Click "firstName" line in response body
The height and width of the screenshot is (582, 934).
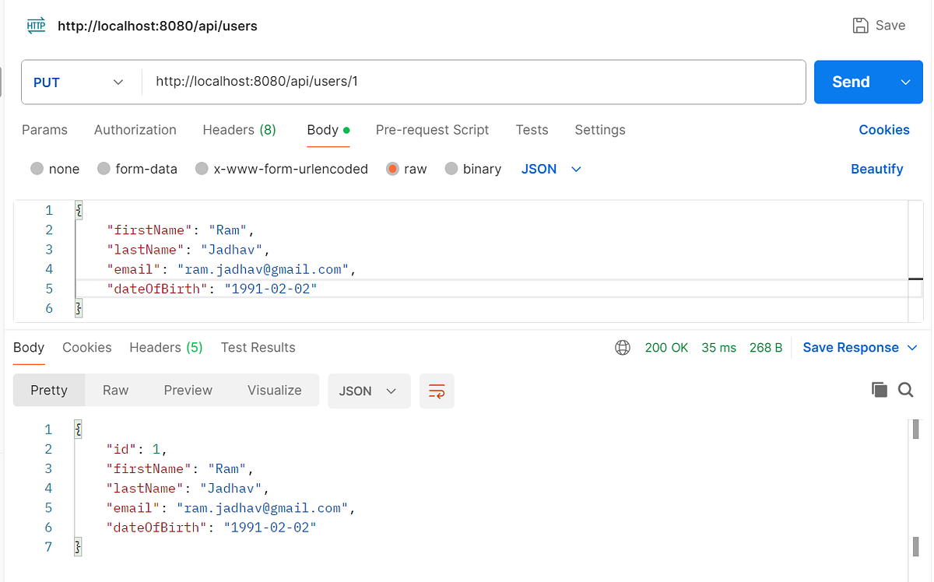(181, 468)
